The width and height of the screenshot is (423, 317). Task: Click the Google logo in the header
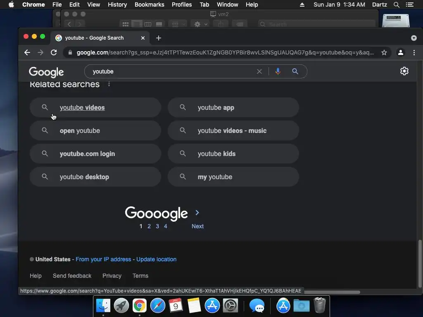click(46, 72)
